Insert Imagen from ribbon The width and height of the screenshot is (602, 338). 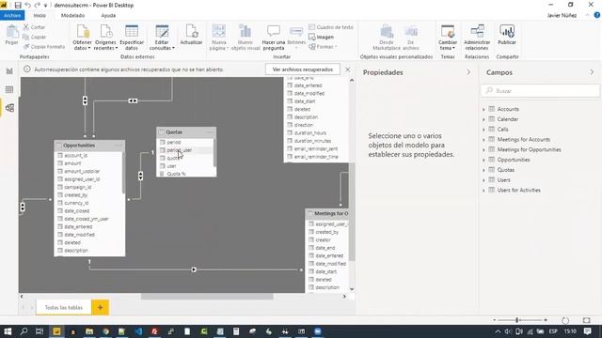[x=322, y=37]
